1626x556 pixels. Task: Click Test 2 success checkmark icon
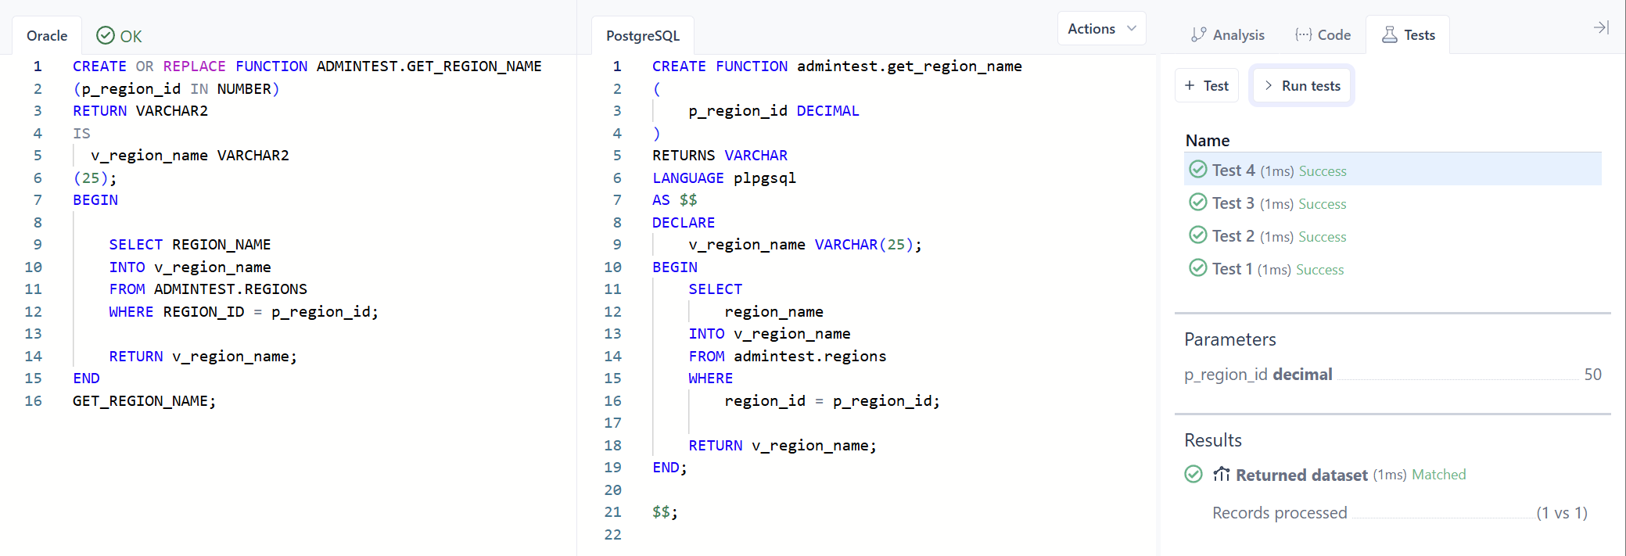coord(1197,235)
